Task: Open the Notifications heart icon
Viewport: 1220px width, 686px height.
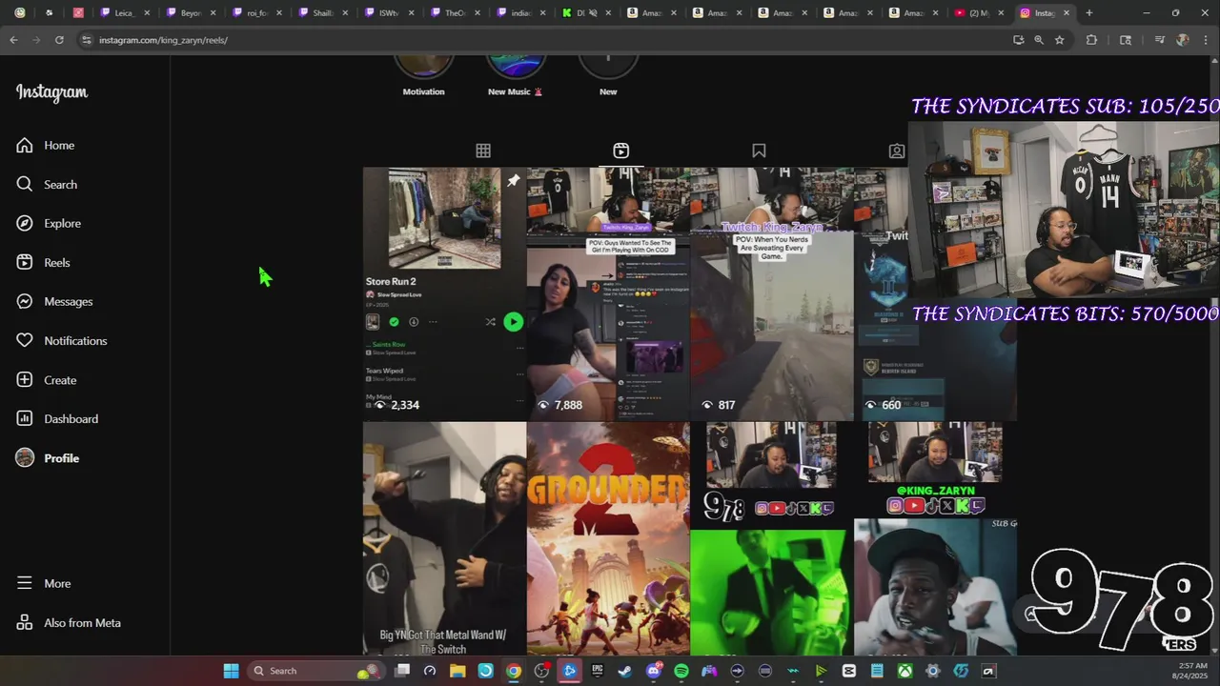Action: [25, 340]
